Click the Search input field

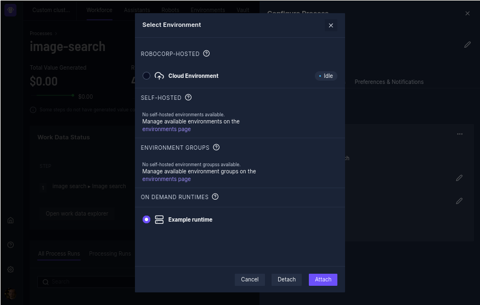pyautogui.click(x=86, y=282)
